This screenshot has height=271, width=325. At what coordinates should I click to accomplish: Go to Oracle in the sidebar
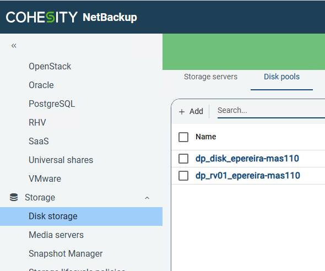[41, 85]
